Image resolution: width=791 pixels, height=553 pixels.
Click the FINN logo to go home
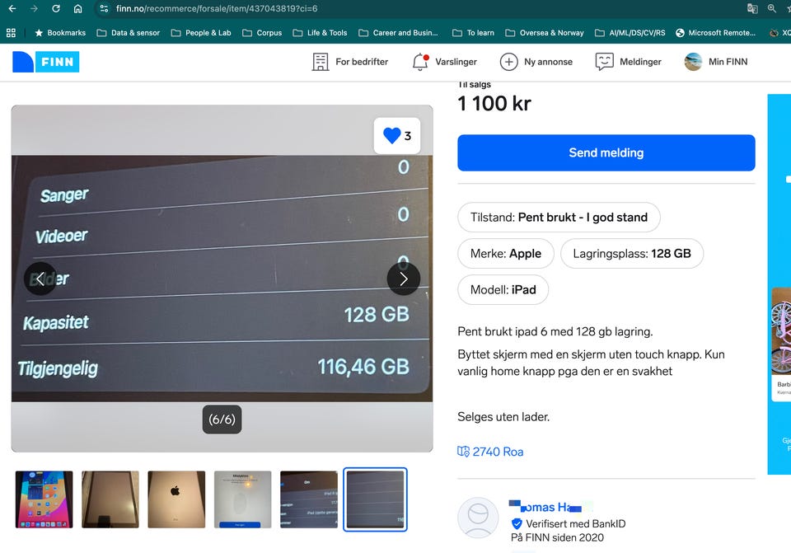46,62
